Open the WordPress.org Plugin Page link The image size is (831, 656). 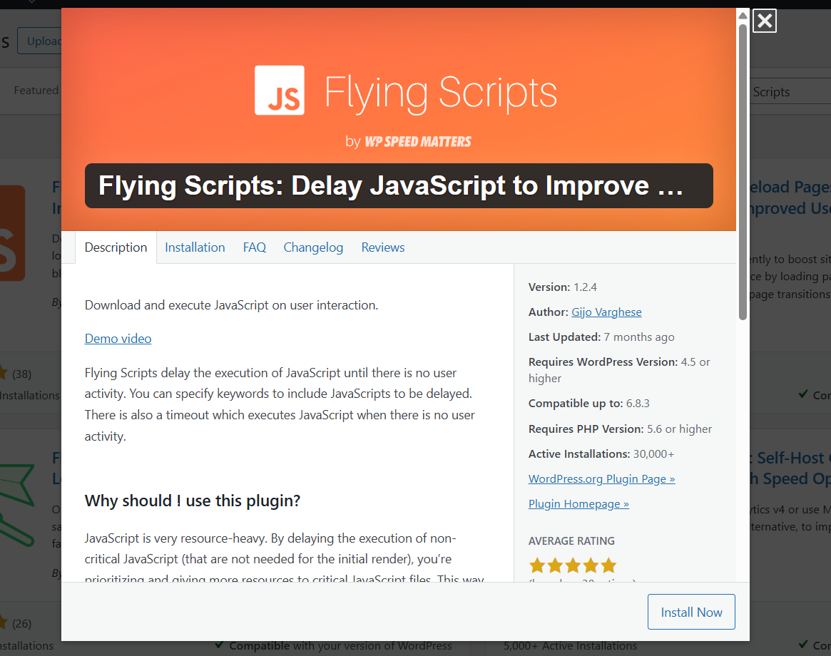[x=601, y=479]
